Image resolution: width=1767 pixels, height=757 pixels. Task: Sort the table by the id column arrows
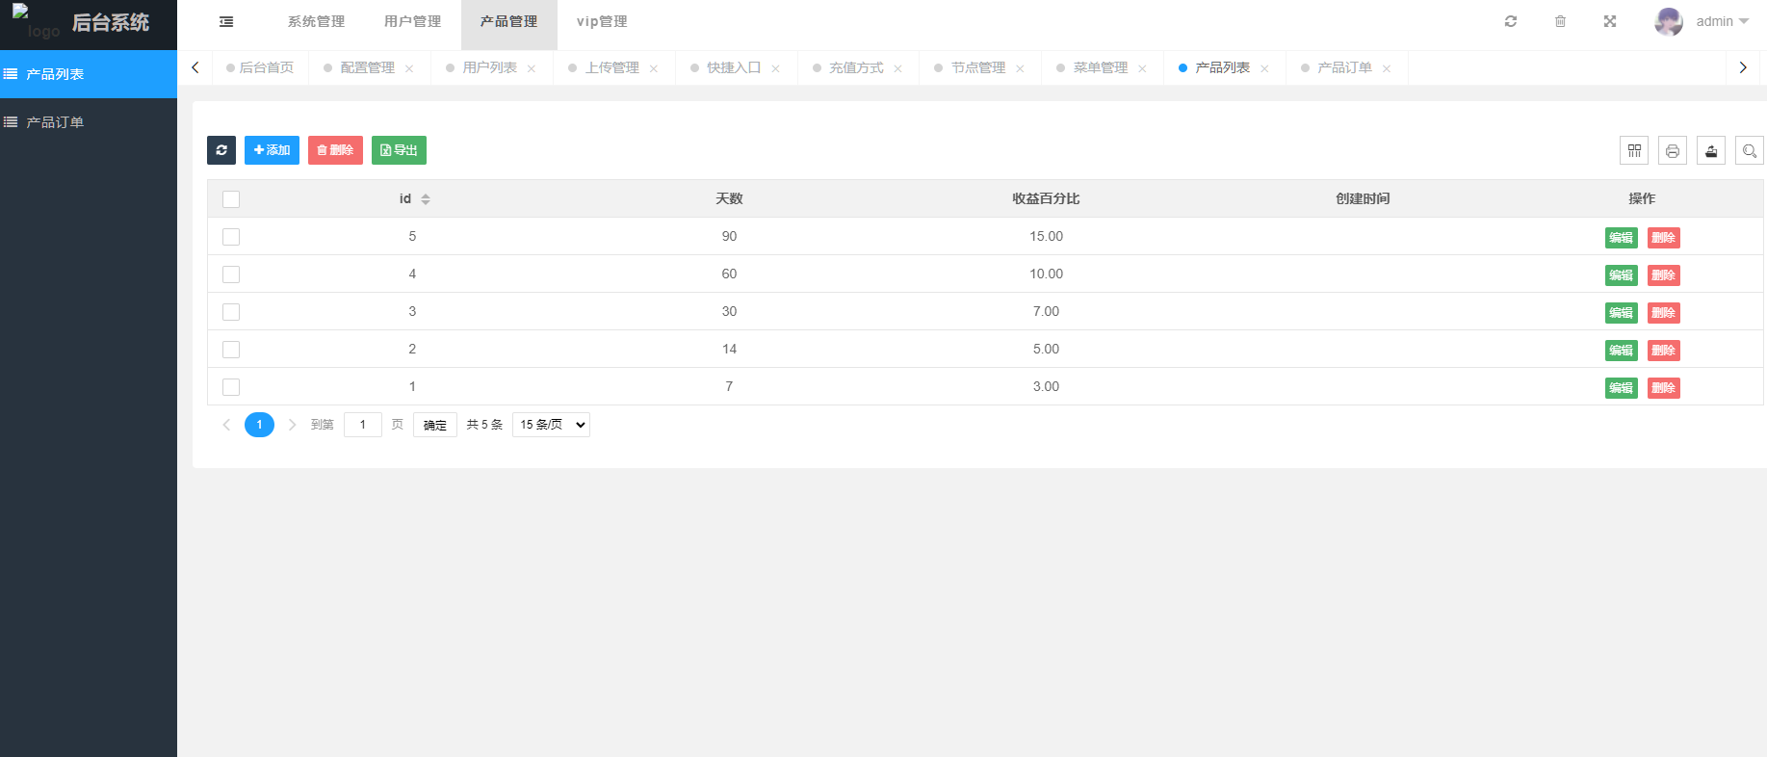click(x=426, y=199)
